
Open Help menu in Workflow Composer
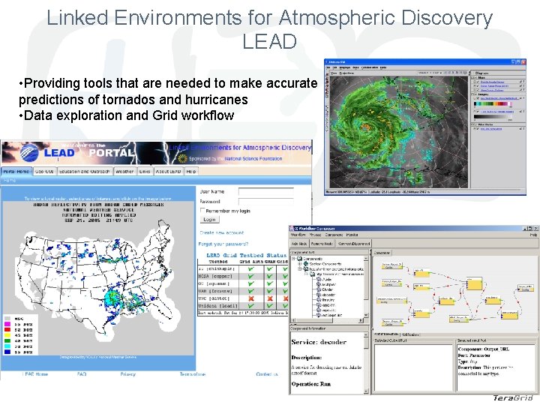pyautogui.click(x=533, y=235)
